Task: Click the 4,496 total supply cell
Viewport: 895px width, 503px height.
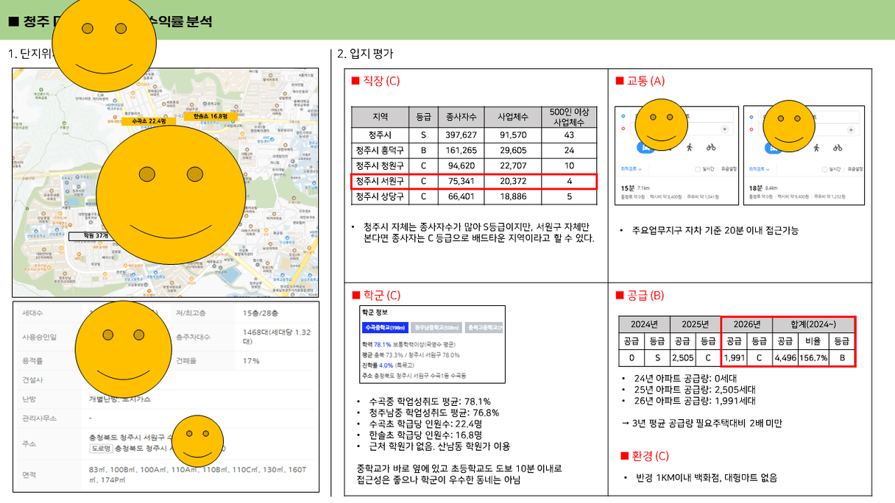Action: 785,359
